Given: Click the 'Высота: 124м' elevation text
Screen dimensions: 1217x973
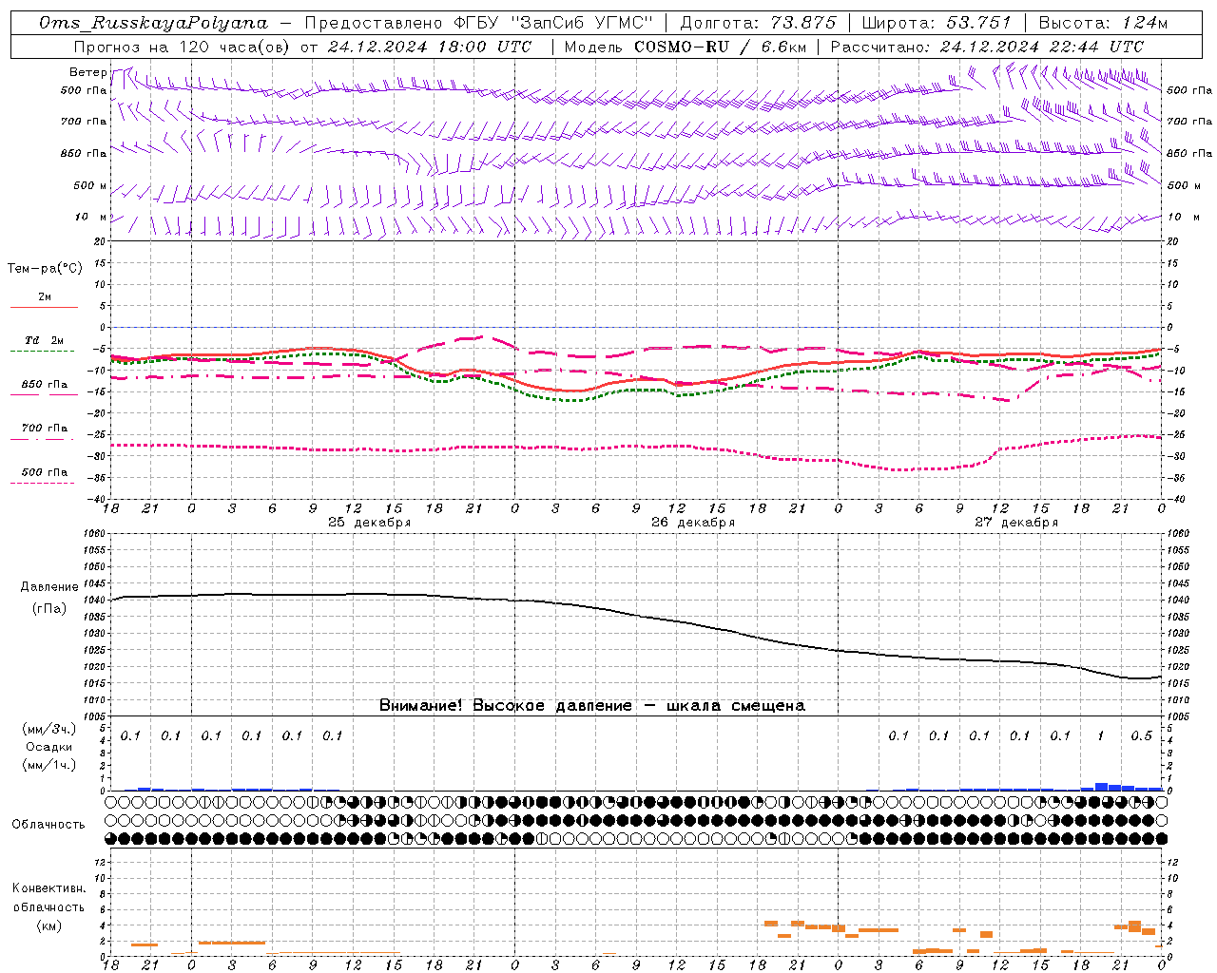Looking at the screenshot, I should tap(1102, 23).
